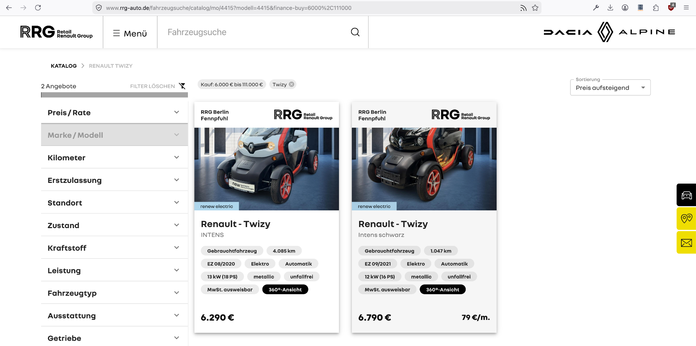This screenshot has width=696, height=346.
Task: Expand the Standort filter
Action: (114, 203)
